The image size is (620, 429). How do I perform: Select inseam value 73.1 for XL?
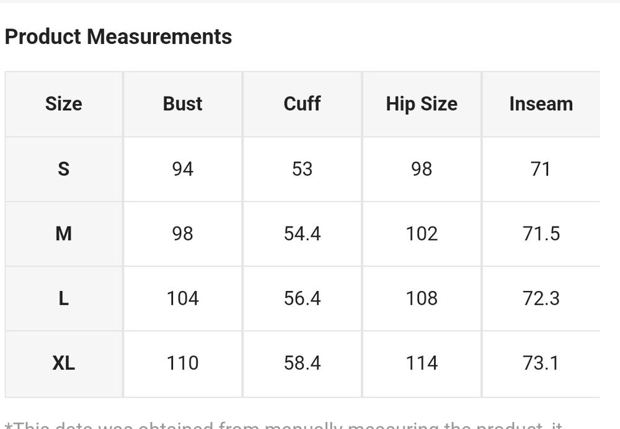(x=541, y=363)
